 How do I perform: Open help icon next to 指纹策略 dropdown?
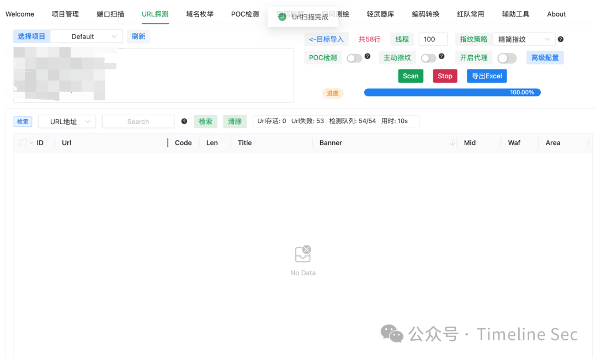[561, 39]
